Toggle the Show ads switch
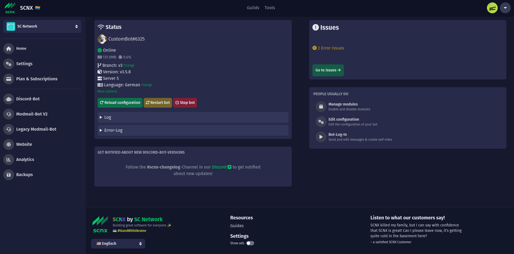Screen dimensions: 514x254 250,243
